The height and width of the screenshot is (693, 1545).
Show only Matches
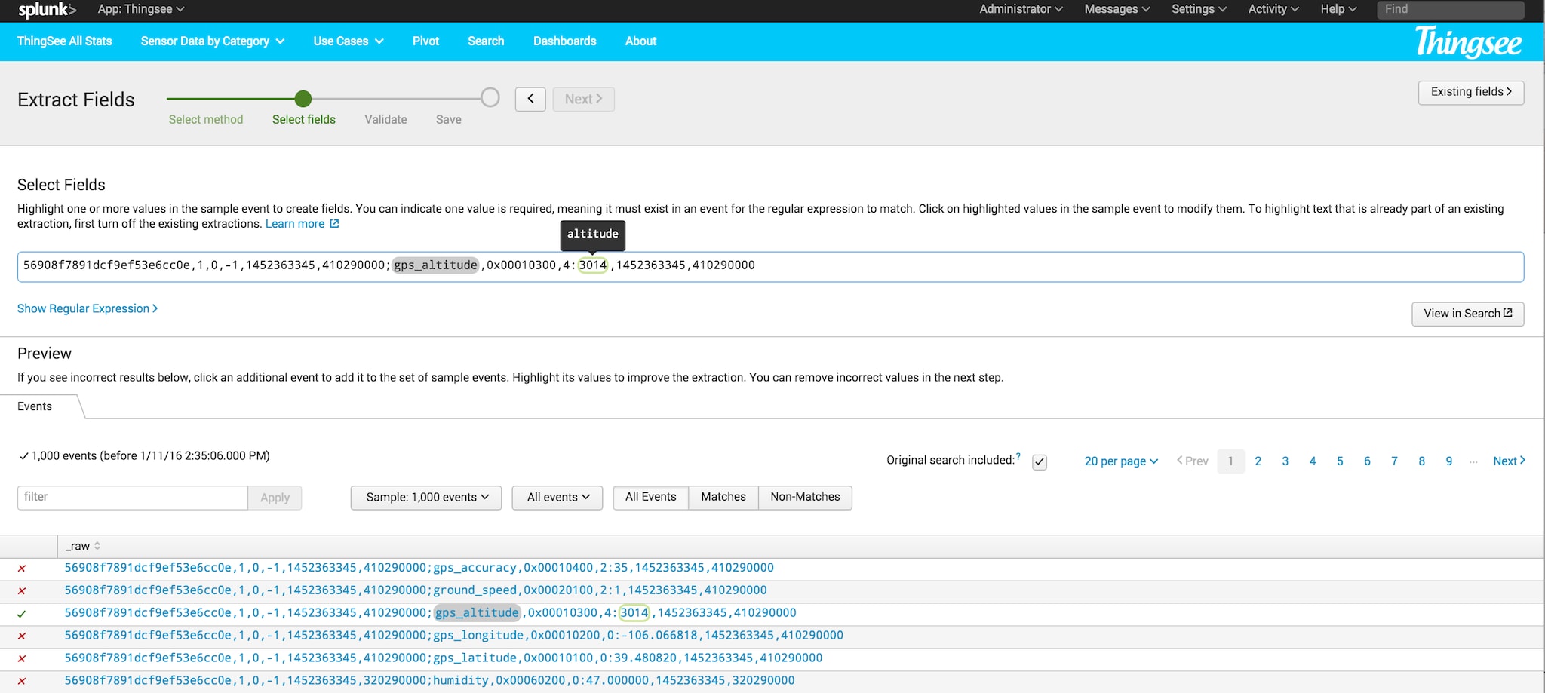(x=723, y=497)
